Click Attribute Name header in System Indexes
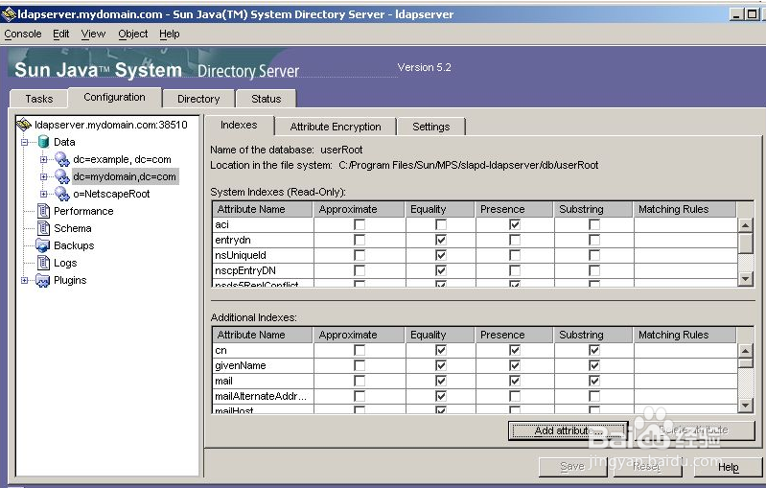The image size is (766, 488). pos(263,209)
